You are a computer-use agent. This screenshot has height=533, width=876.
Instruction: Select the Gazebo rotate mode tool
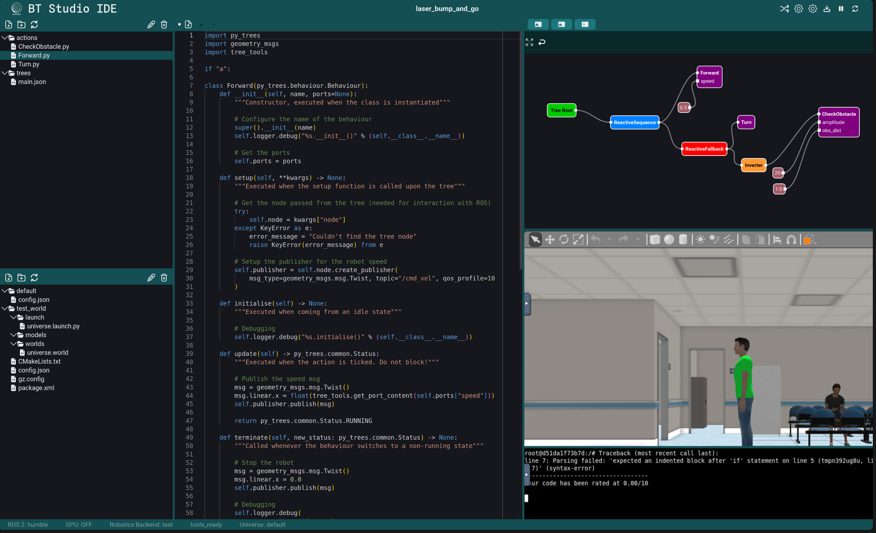coord(564,240)
